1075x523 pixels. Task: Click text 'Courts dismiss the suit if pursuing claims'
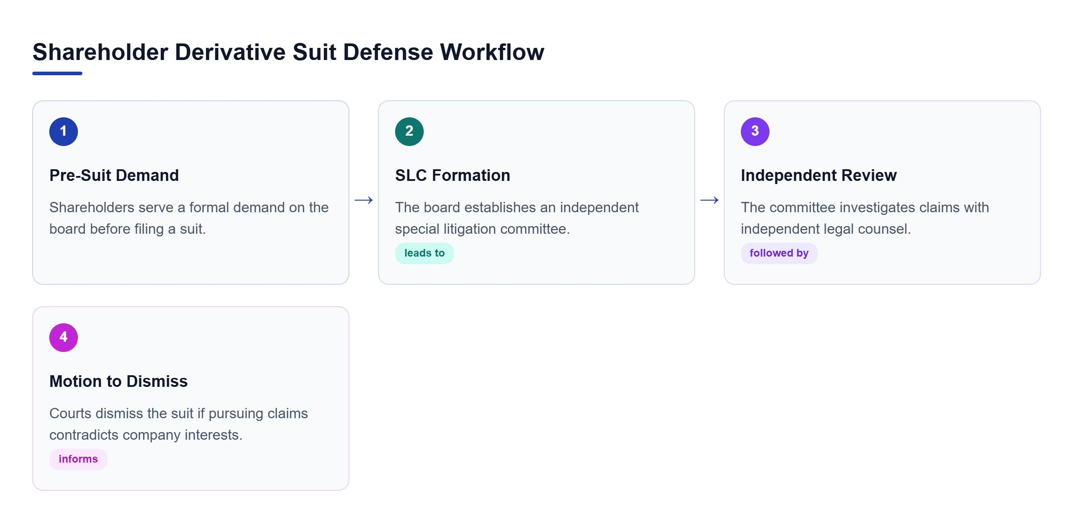click(179, 414)
